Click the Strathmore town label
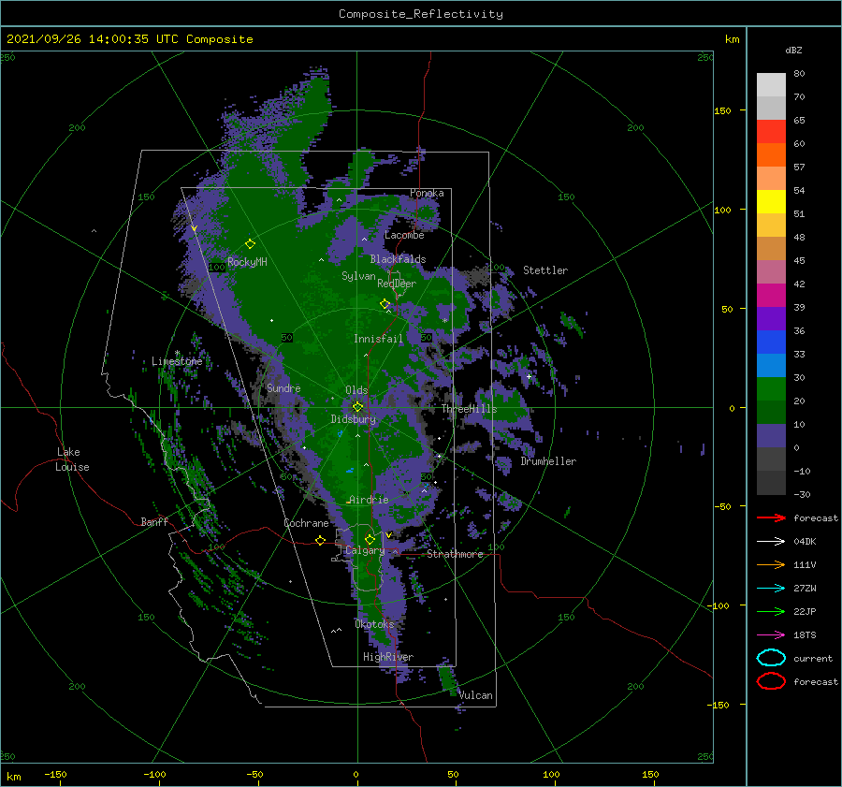 click(455, 554)
